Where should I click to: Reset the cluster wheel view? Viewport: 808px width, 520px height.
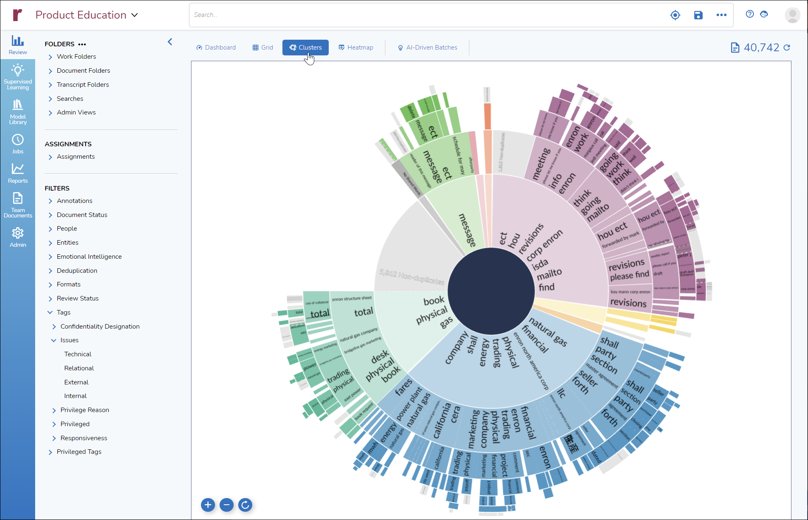pos(245,505)
